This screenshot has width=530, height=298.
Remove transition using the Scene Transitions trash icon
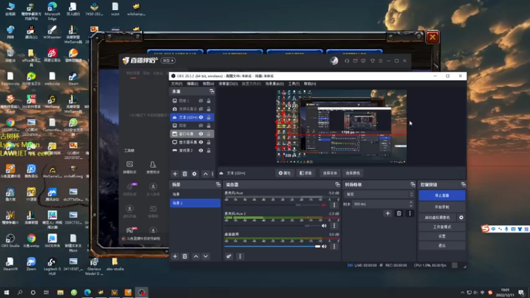[x=399, y=213]
